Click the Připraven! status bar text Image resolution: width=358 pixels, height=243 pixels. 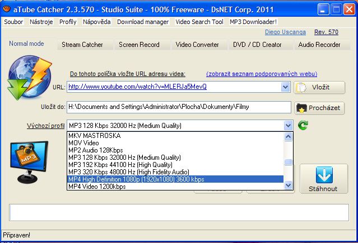(x=16, y=235)
